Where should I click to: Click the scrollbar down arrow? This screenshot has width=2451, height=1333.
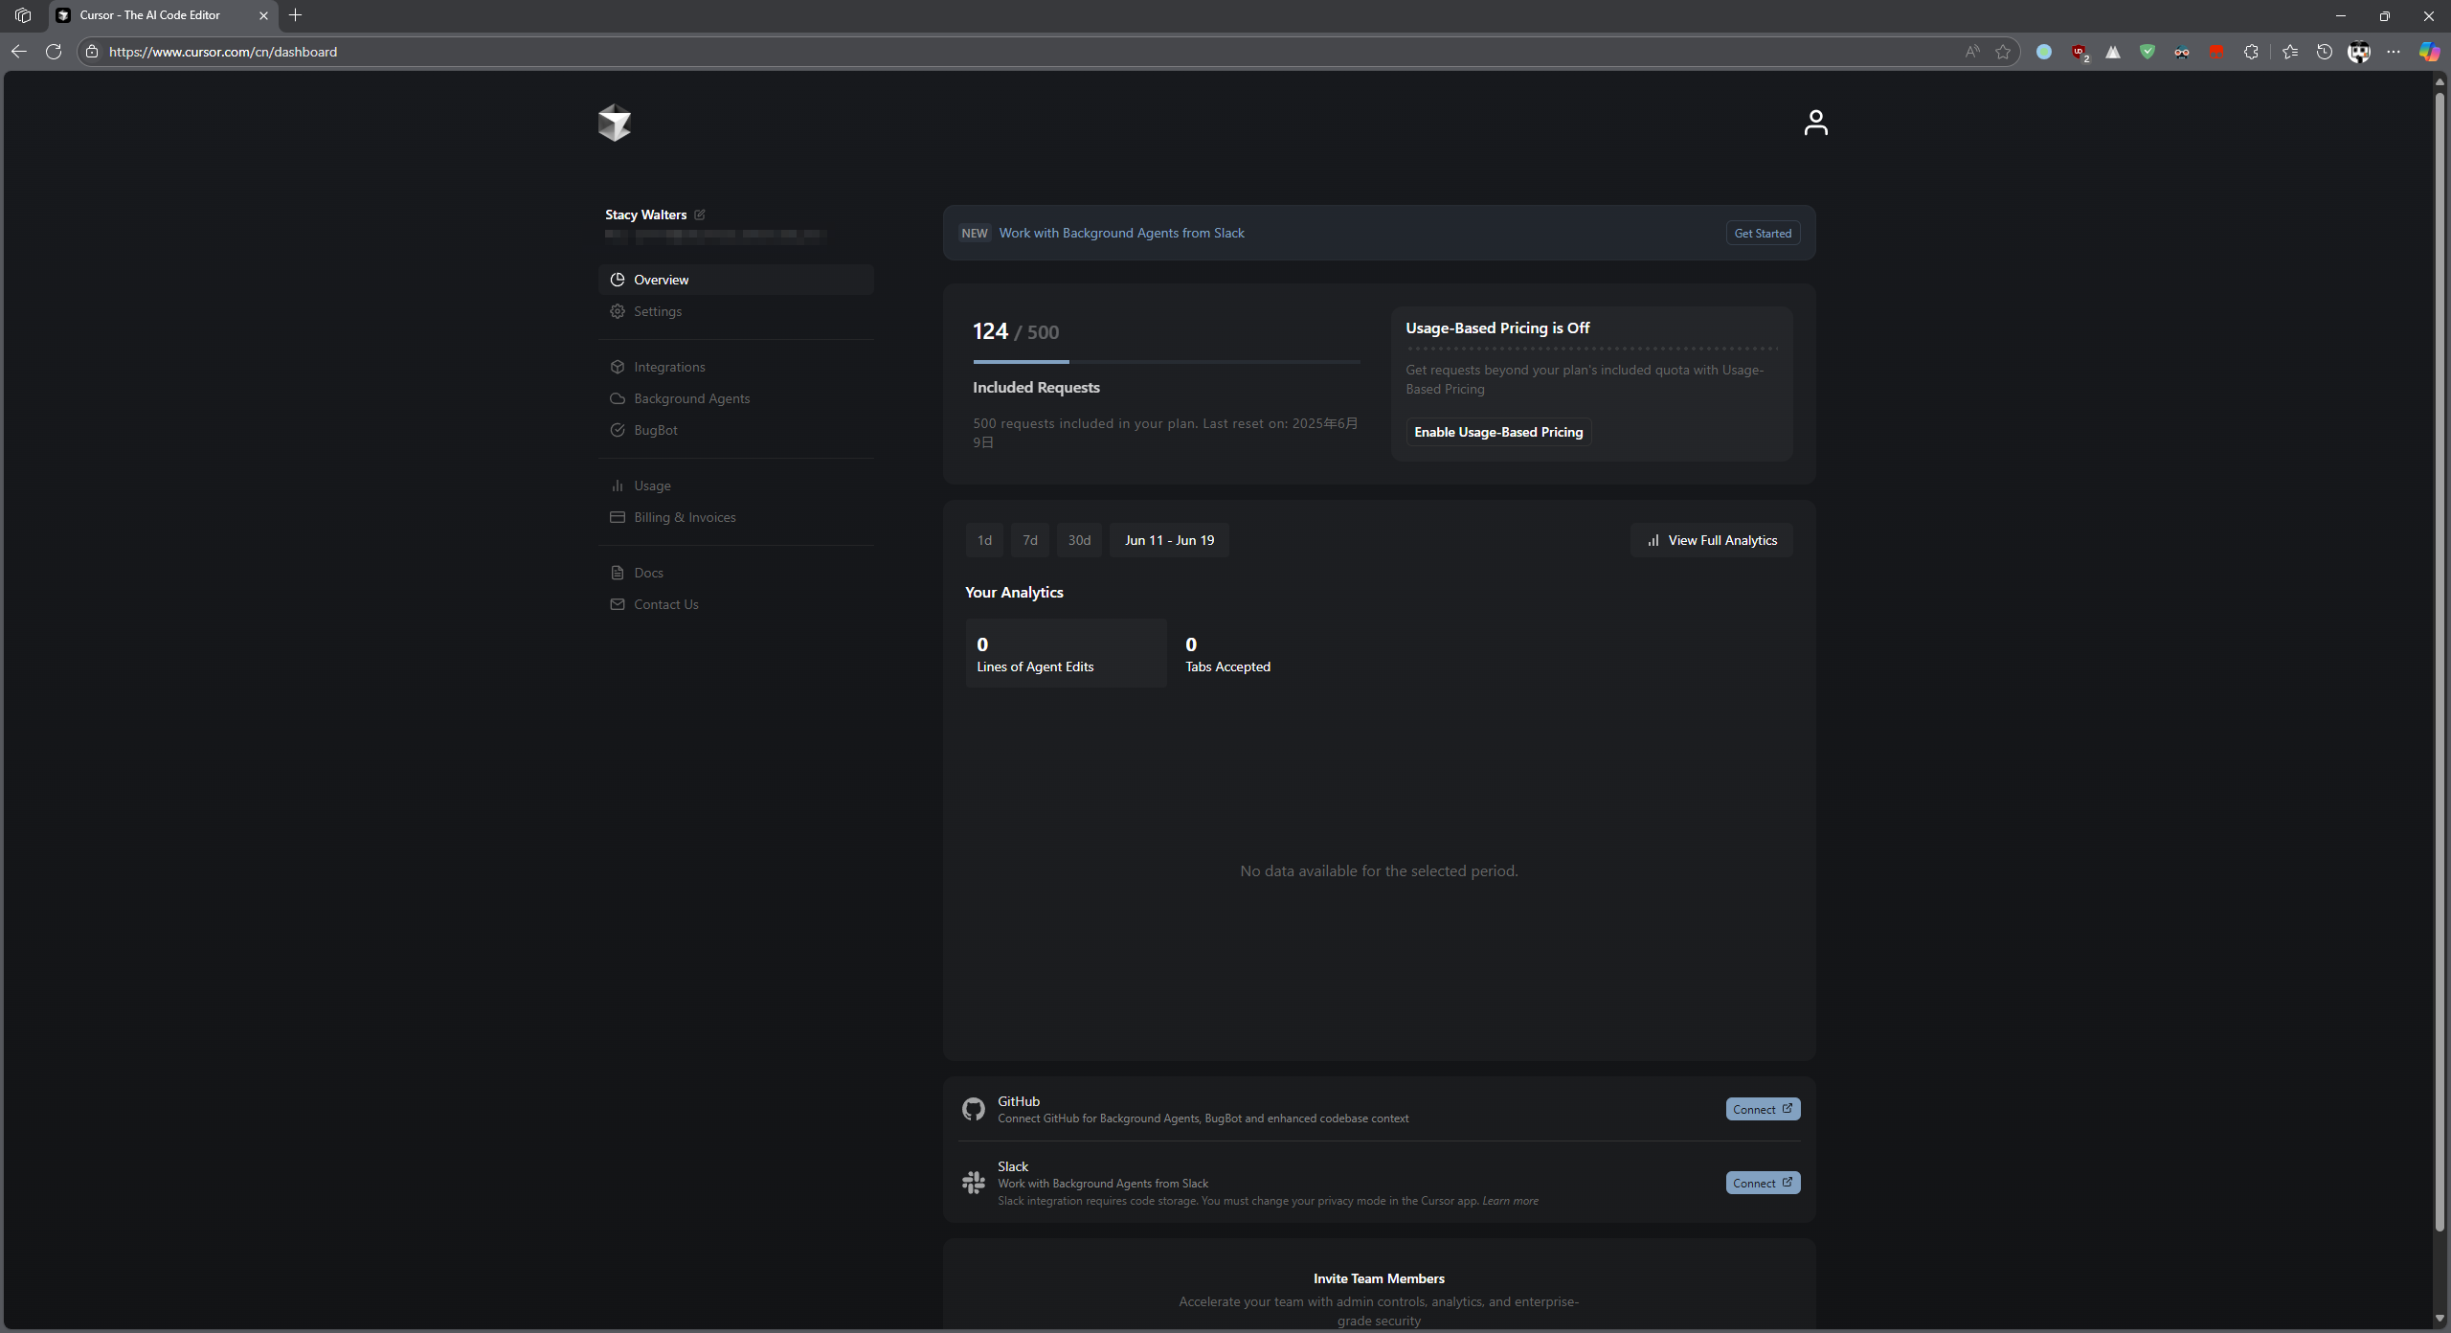[2440, 1319]
